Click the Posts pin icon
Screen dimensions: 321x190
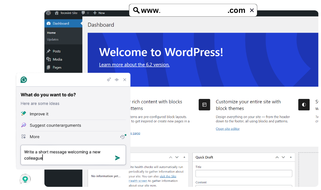point(49,51)
